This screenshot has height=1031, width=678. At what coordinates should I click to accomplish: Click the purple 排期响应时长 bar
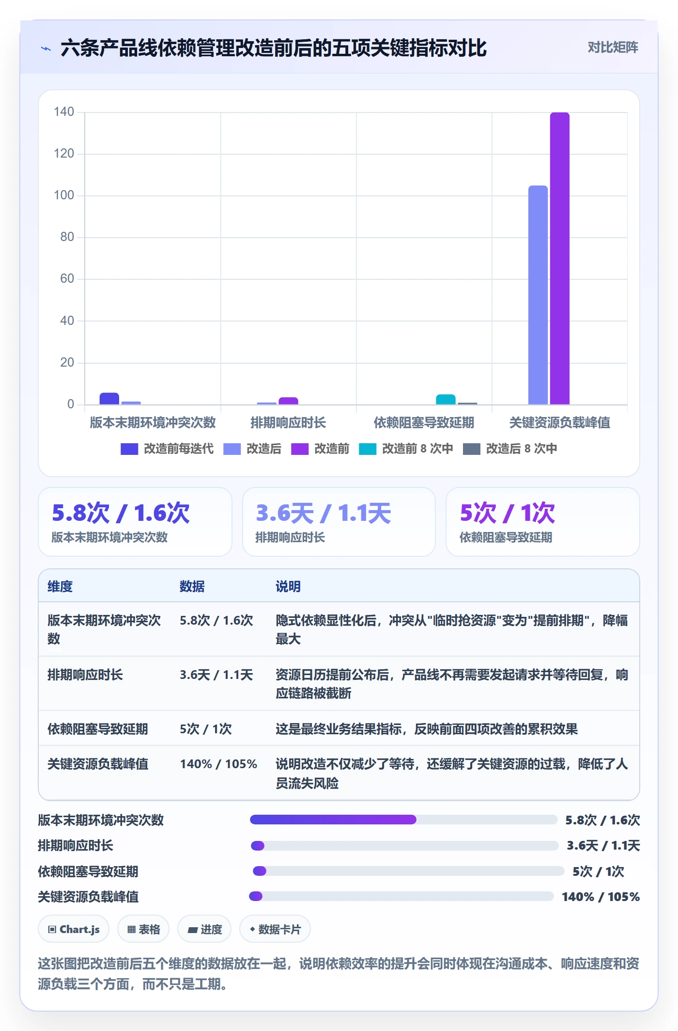[288, 401]
